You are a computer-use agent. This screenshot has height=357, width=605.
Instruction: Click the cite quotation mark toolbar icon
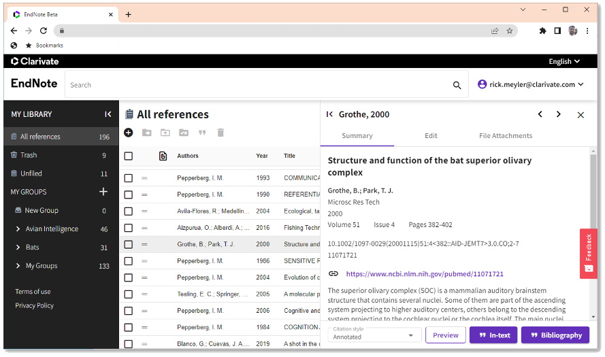tap(201, 133)
